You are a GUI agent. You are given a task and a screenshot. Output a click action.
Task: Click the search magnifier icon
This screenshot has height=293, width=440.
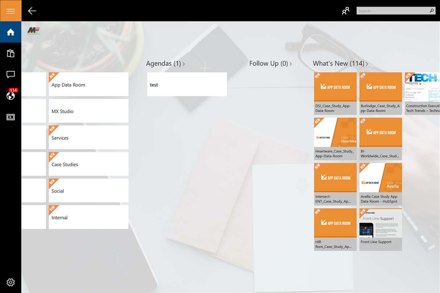[432, 11]
